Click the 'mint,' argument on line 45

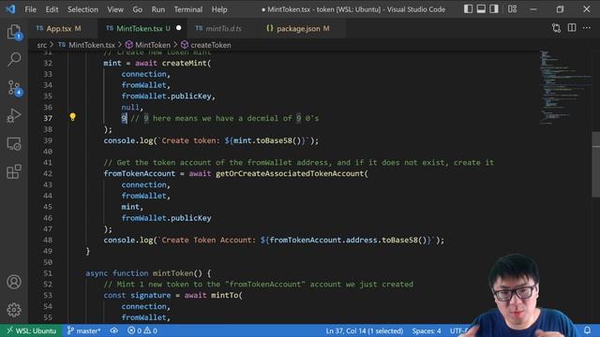point(132,207)
